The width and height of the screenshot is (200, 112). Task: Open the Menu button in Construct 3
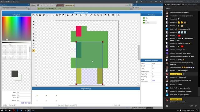(x=33, y=5)
